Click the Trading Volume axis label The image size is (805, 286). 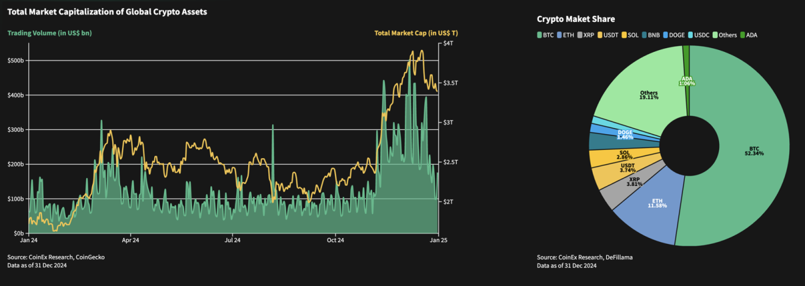(x=49, y=33)
